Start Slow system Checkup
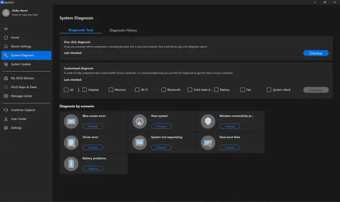 pos(161,126)
